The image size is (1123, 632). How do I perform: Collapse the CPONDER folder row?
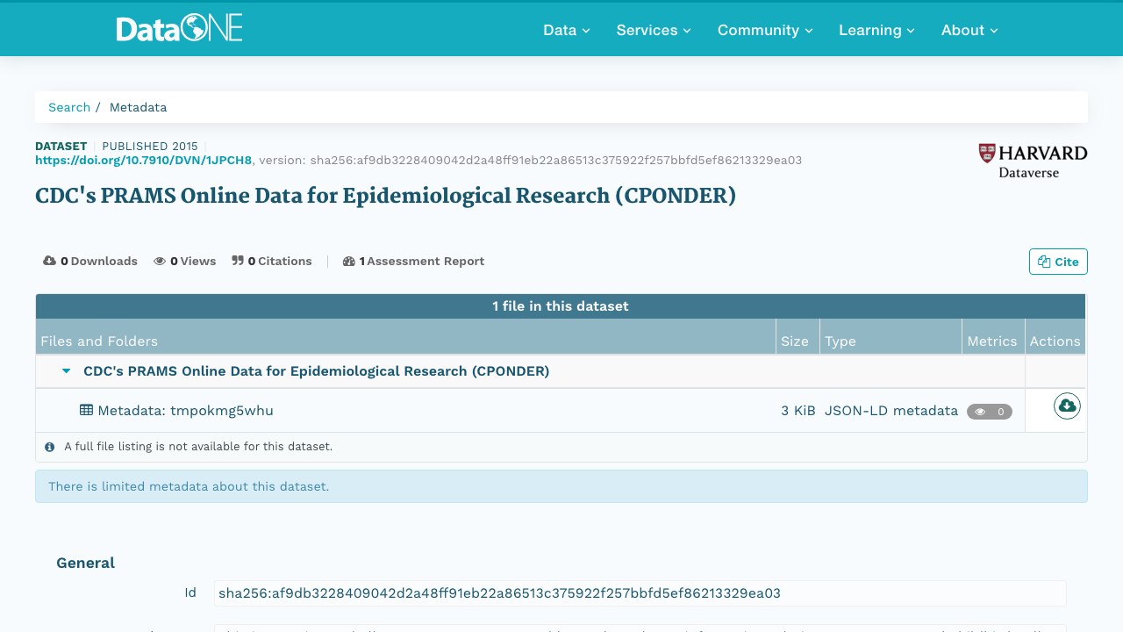tap(66, 371)
